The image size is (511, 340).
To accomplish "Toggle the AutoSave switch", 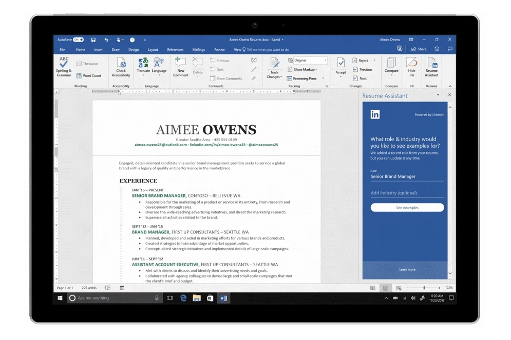I will tap(78, 39).
